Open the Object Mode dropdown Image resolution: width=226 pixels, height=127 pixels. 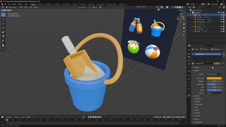click(x=12, y=7)
